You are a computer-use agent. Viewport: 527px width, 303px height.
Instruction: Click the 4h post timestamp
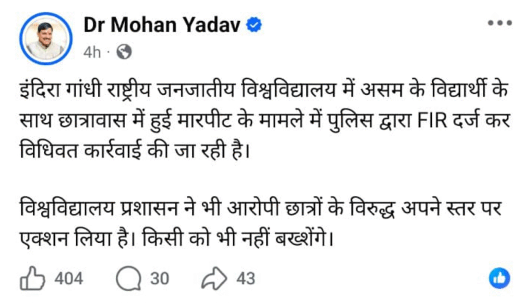tap(92, 52)
